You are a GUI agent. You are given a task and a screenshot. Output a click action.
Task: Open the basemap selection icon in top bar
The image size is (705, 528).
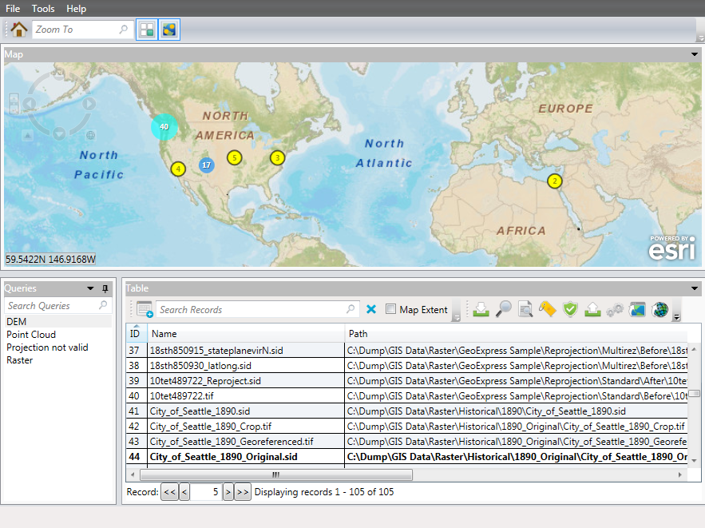coord(168,29)
